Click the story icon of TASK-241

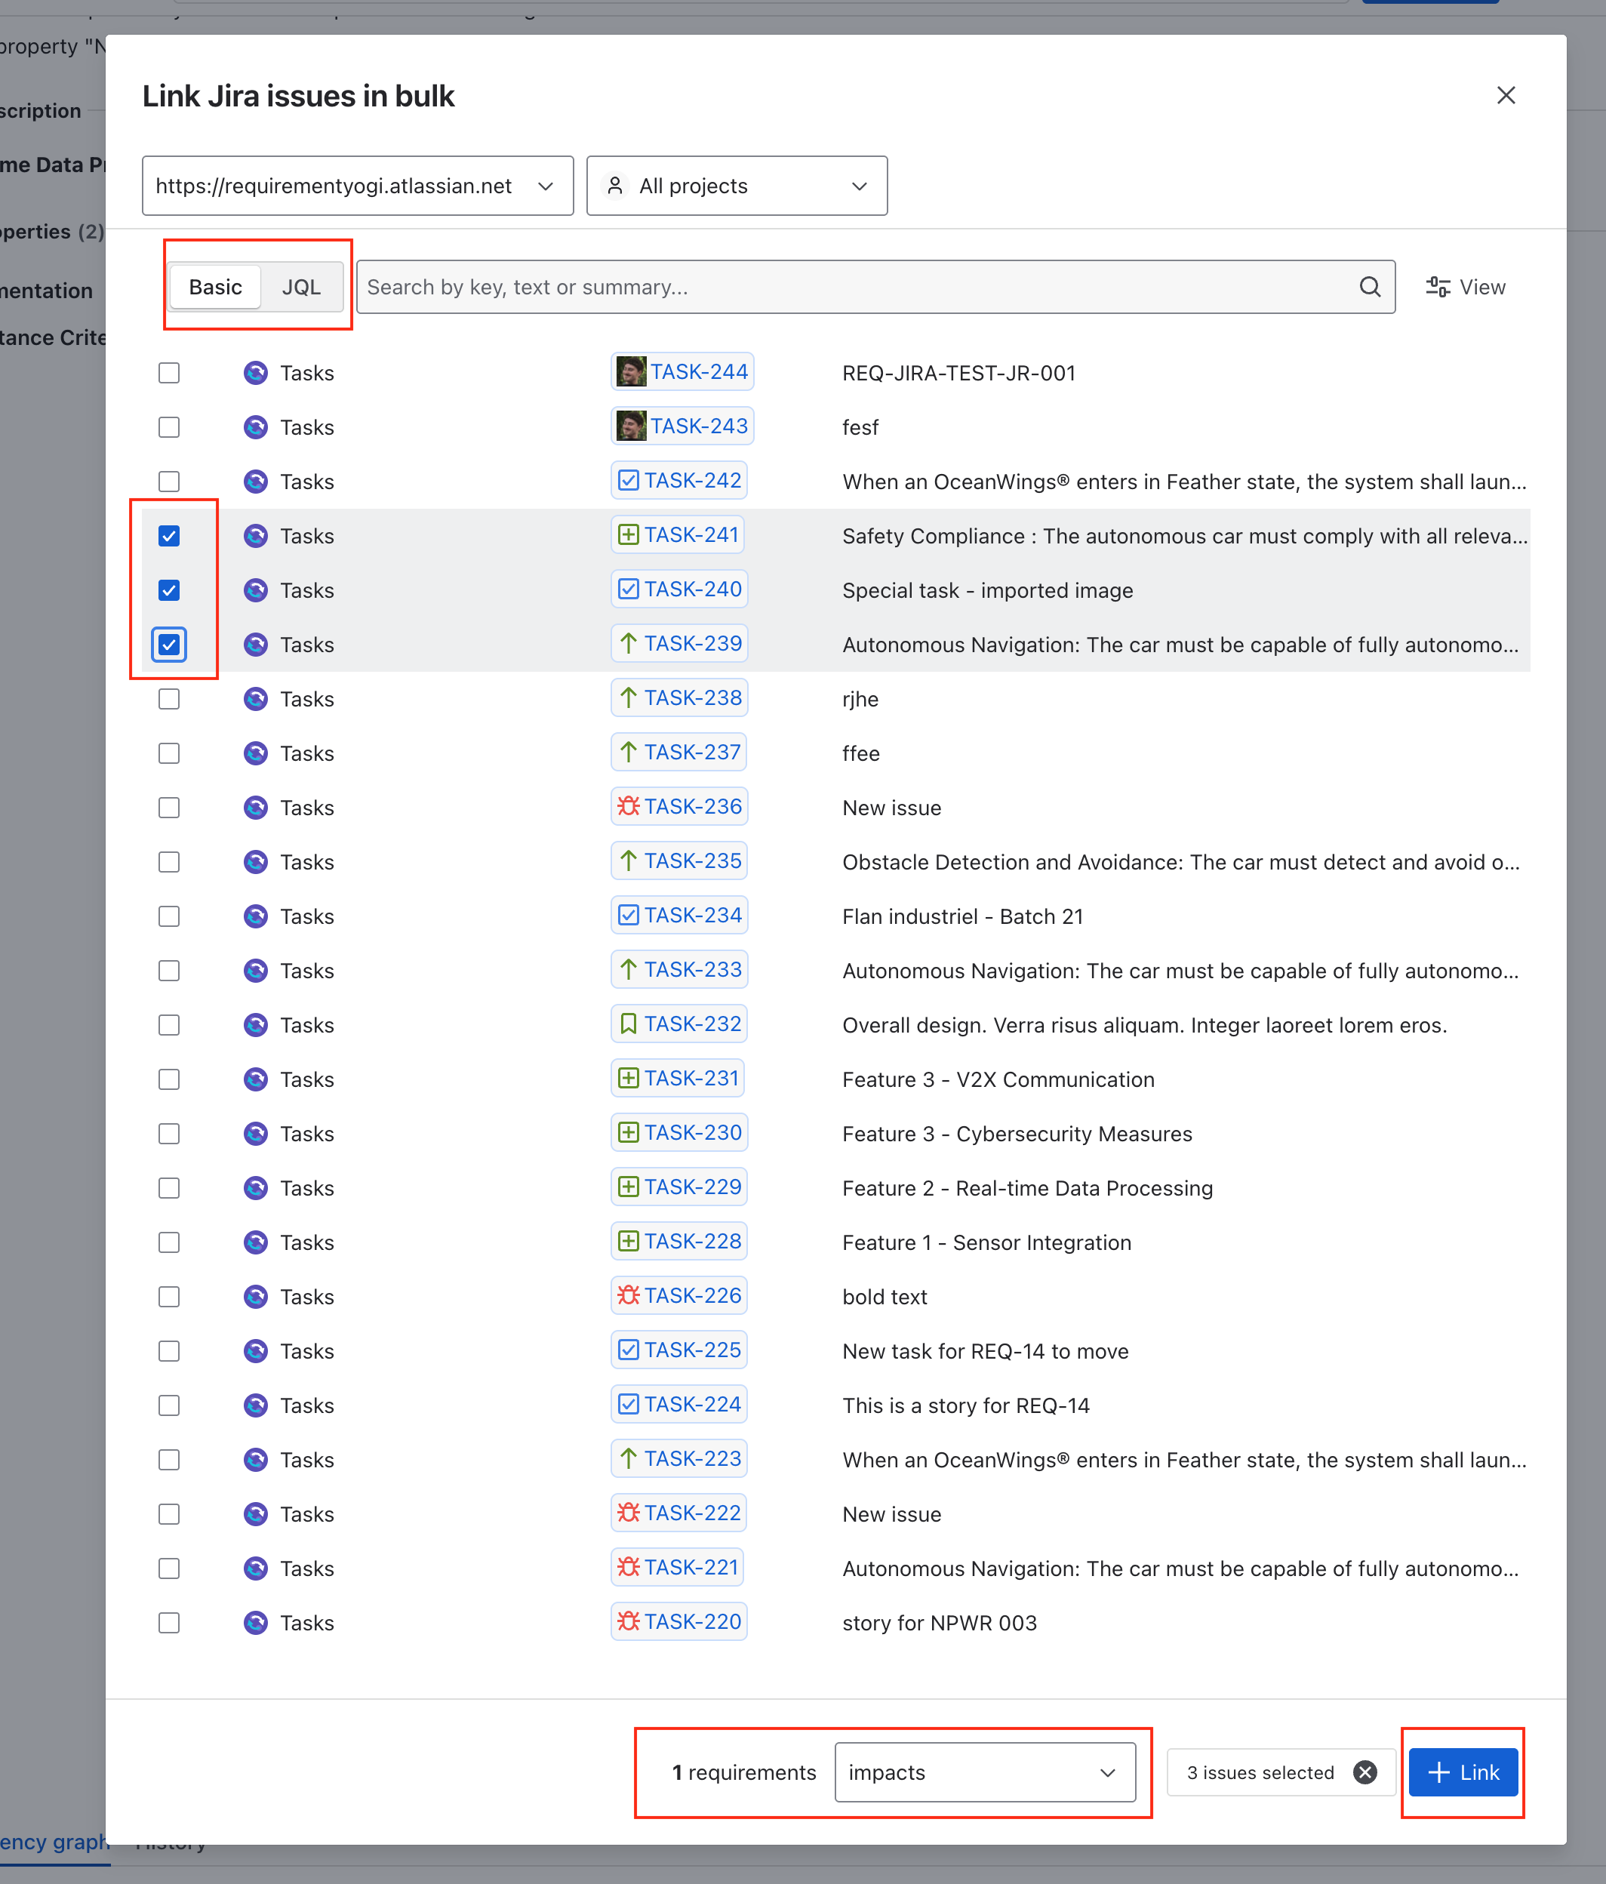click(628, 534)
